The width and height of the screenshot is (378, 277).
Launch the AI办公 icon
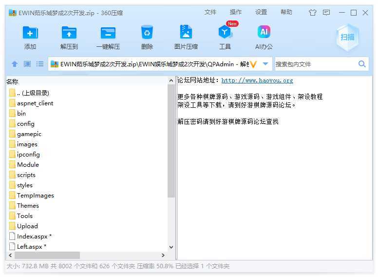(264, 32)
